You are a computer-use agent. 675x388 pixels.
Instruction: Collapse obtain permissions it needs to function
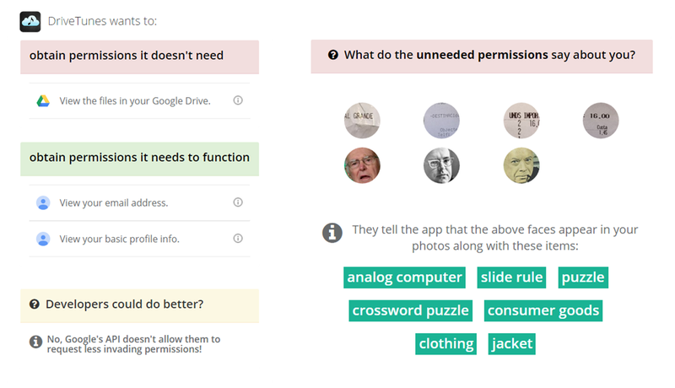click(139, 159)
